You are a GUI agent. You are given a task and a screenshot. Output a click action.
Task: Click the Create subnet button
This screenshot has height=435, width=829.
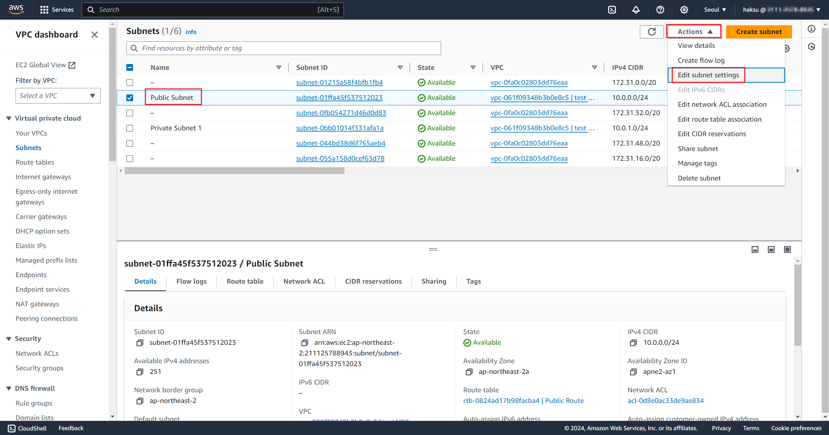[758, 32]
